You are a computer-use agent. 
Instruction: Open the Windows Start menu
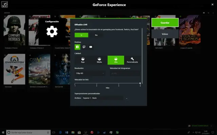3,132
